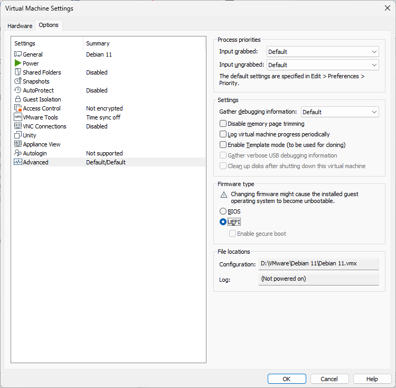Image resolution: width=396 pixels, height=388 pixels.
Task: Enable Disable memory page trimming checkbox
Action: (x=223, y=124)
